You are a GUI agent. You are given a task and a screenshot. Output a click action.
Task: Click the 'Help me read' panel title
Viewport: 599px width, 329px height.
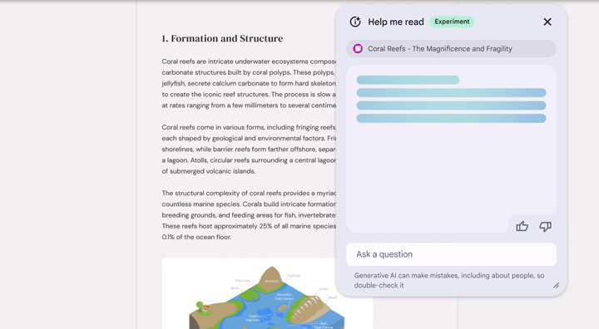coord(396,22)
